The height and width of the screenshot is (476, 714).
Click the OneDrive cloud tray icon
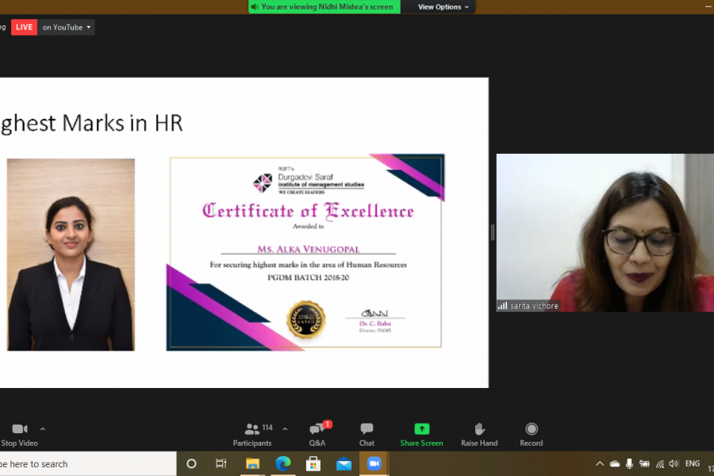coord(615,463)
